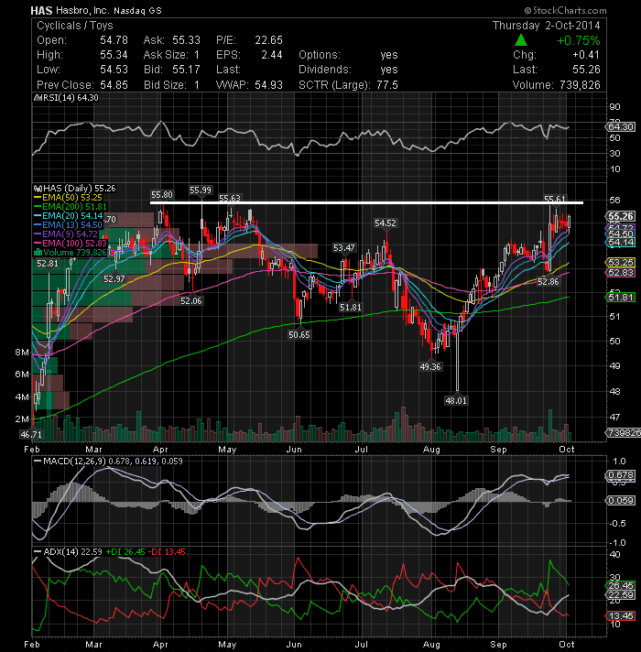The image size is (641, 652).
Task: Click the 0.678 tag on MACD axis
Action: pos(621,475)
